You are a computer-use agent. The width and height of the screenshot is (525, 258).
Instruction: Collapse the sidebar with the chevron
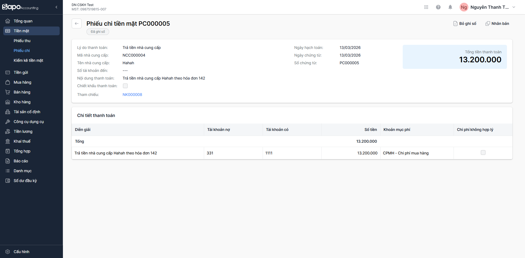[x=56, y=7]
